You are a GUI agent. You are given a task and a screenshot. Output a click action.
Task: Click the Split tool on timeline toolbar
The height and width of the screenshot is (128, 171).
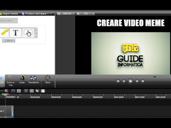[32, 91]
